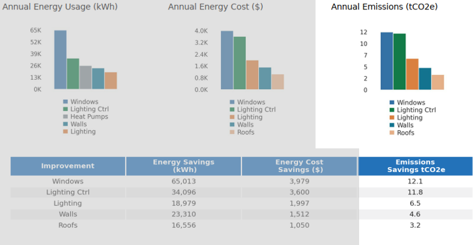Image resolution: width=473 pixels, height=245 pixels.
Task: Select the 18,979 energy savings cell
Action: coord(184,203)
